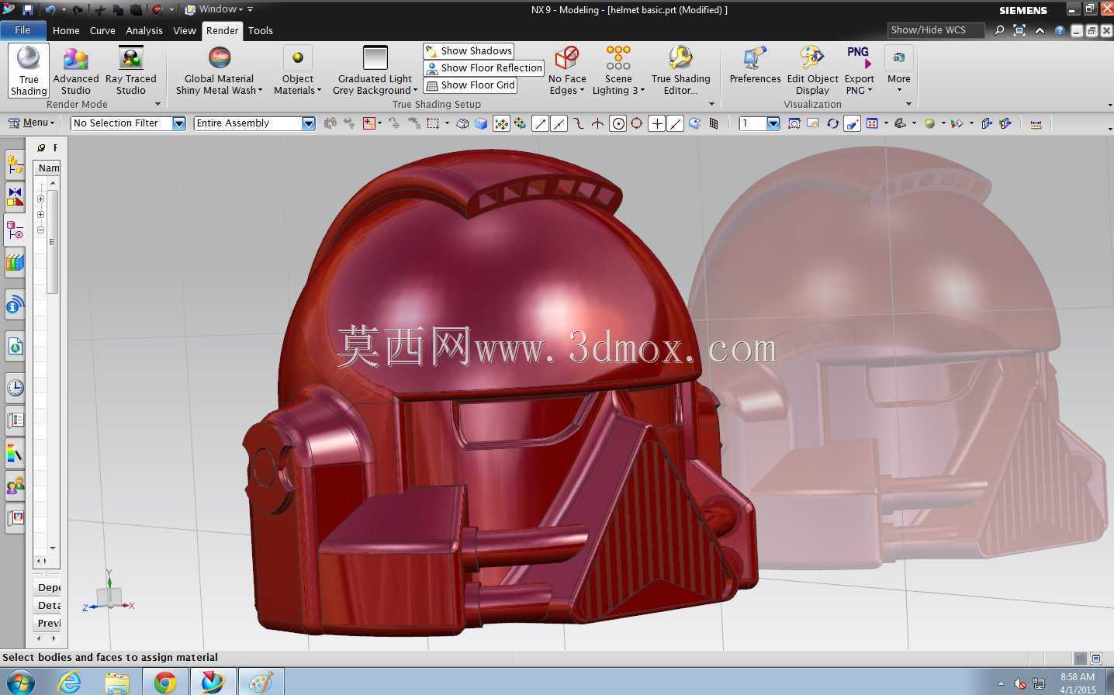Choose Graduated Light Grey Background
Image resolution: width=1114 pixels, height=695 pixels.
click(375, 70)
